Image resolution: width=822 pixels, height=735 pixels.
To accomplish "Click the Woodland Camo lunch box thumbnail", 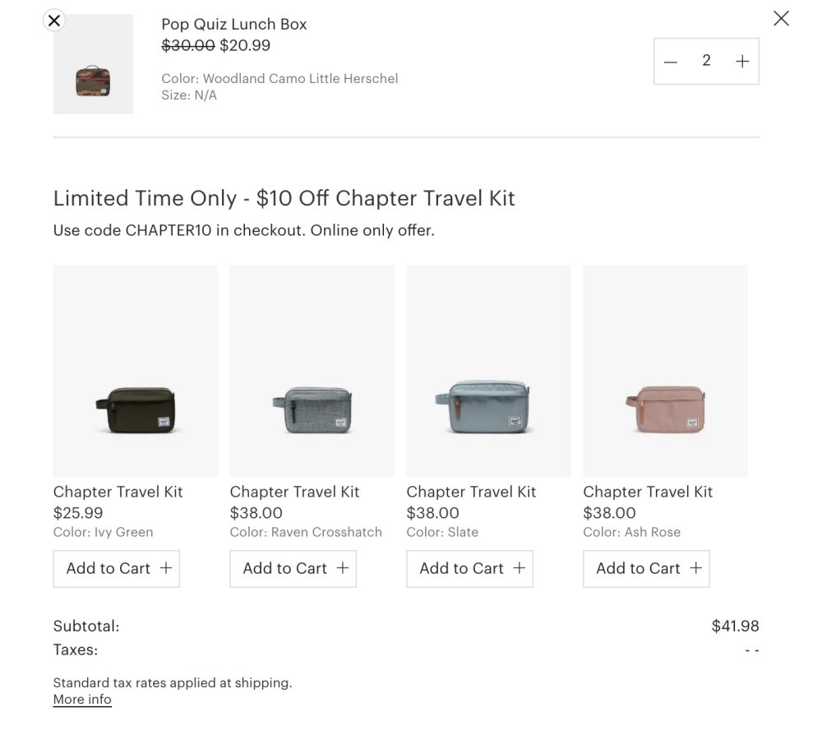I will [x=93, y=64].
